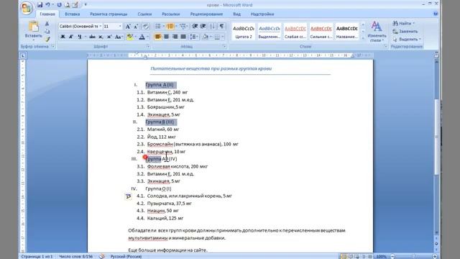Open the Office button menu
The image size is (460, 259).
[27, 8]
